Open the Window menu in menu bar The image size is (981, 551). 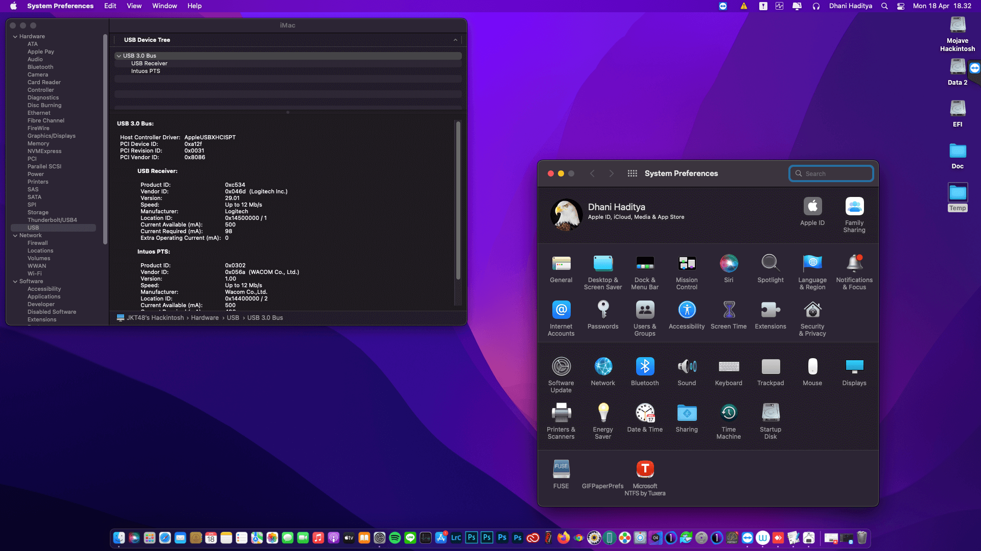[x=165, y=6]
